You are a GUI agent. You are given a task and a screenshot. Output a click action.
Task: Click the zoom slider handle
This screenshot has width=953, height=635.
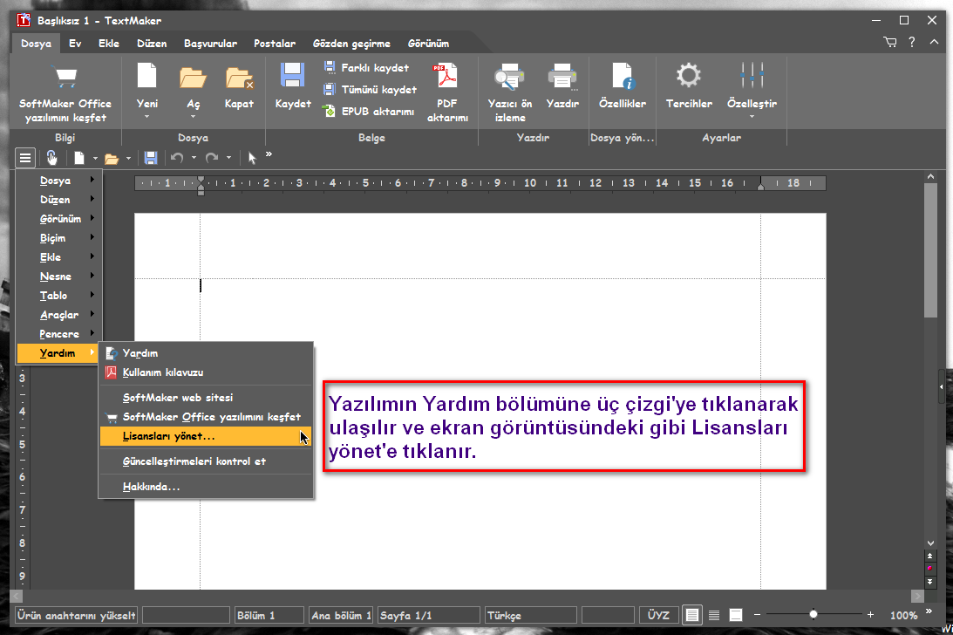click(813, 614)
